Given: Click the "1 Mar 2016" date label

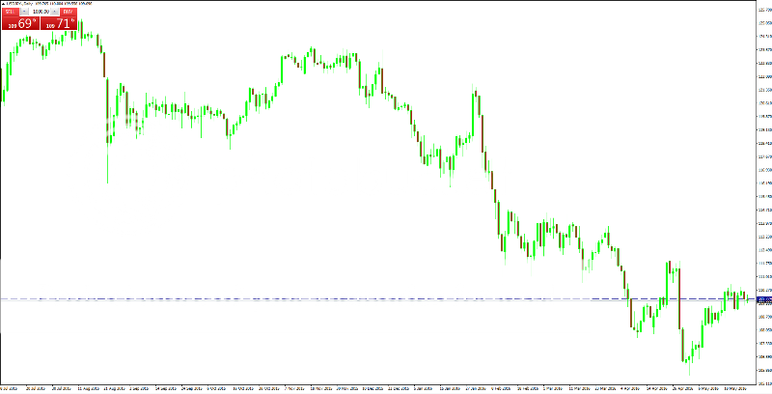Looking at the screenshot, I should pyautogui.click(x=552, y=388).
